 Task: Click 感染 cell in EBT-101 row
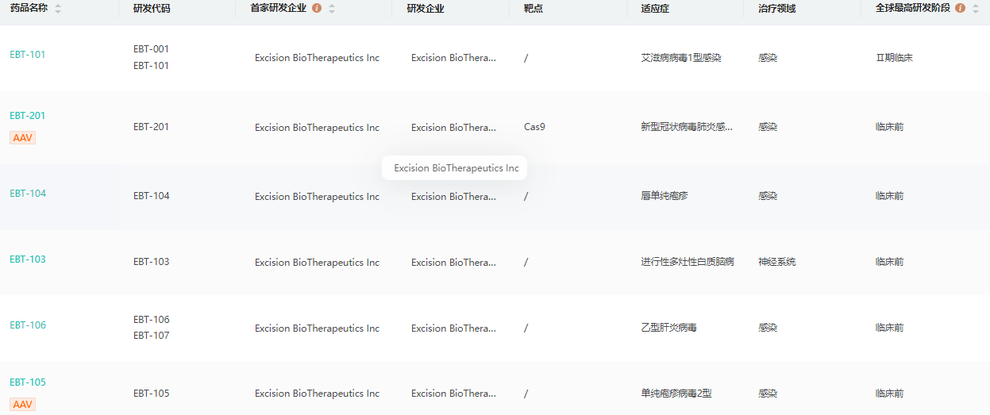(768, 58)
